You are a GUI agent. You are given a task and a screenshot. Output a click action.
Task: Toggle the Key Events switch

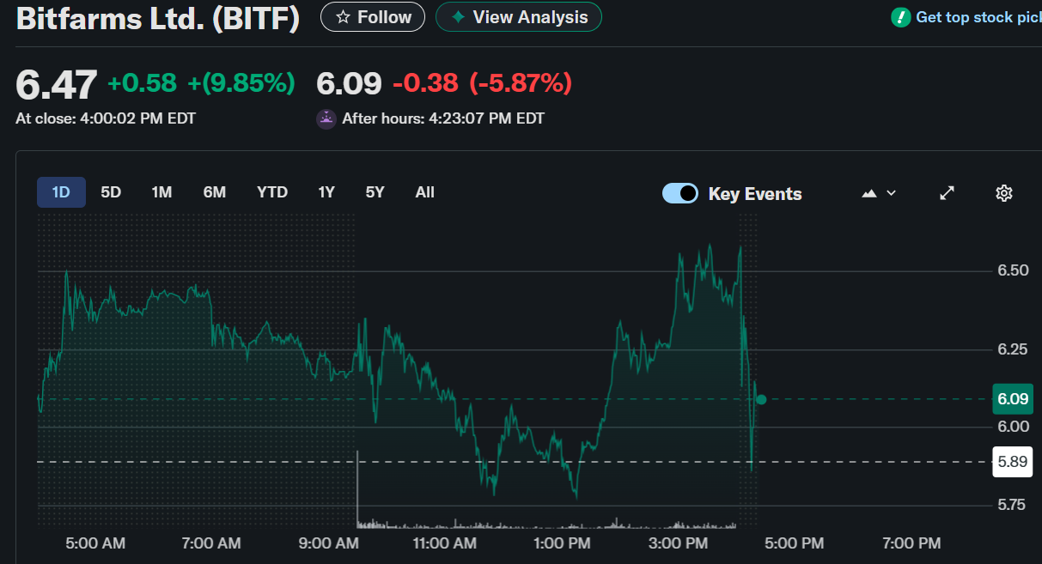679,193
